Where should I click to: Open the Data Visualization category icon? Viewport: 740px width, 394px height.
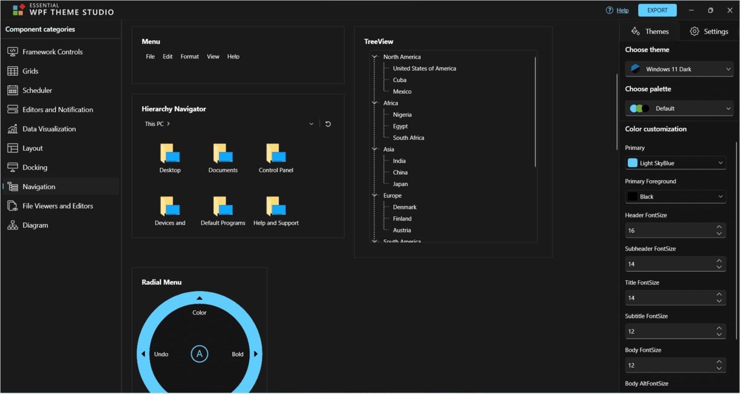click(x=12, y=129)
